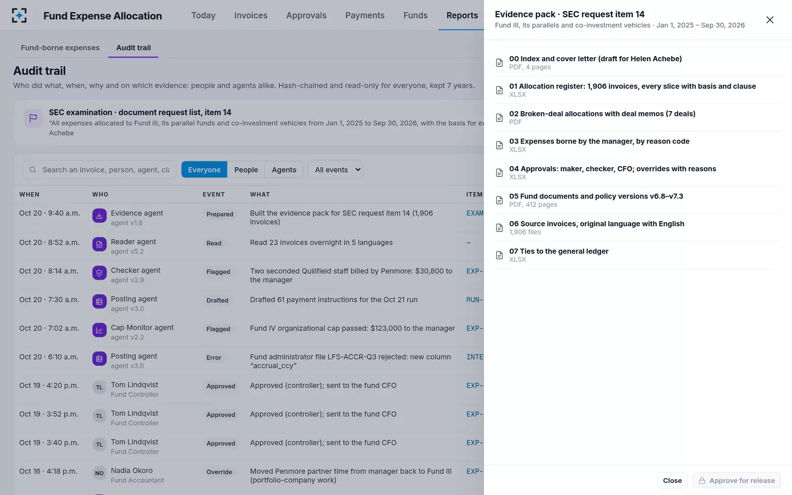Open the All events dropdown
The height and width of the screenshot is (495, 792).
[335, 170]
